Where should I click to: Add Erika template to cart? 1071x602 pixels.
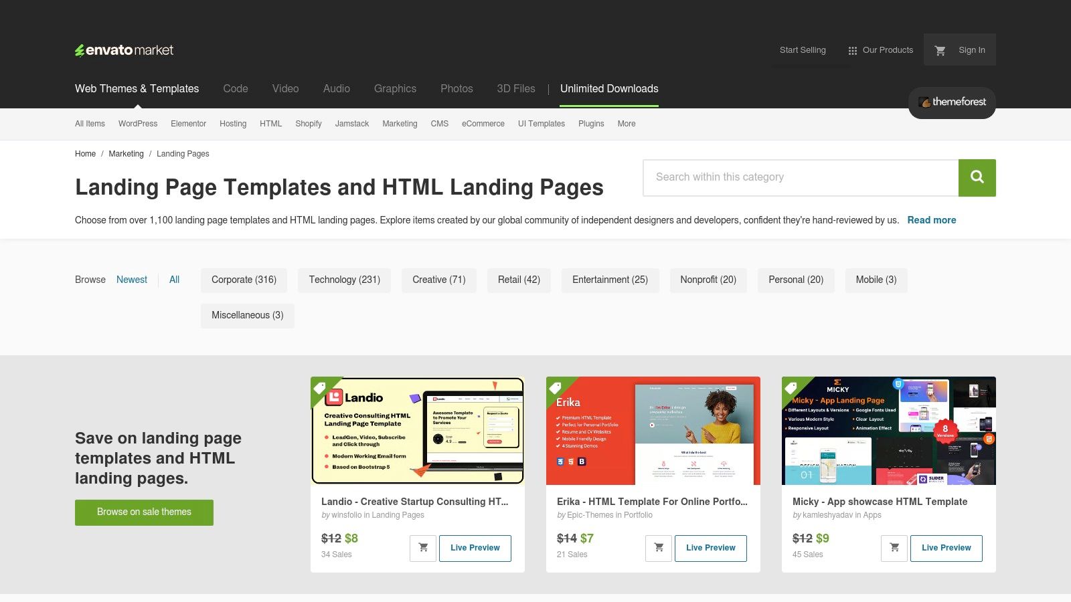(x=659, y=547)
